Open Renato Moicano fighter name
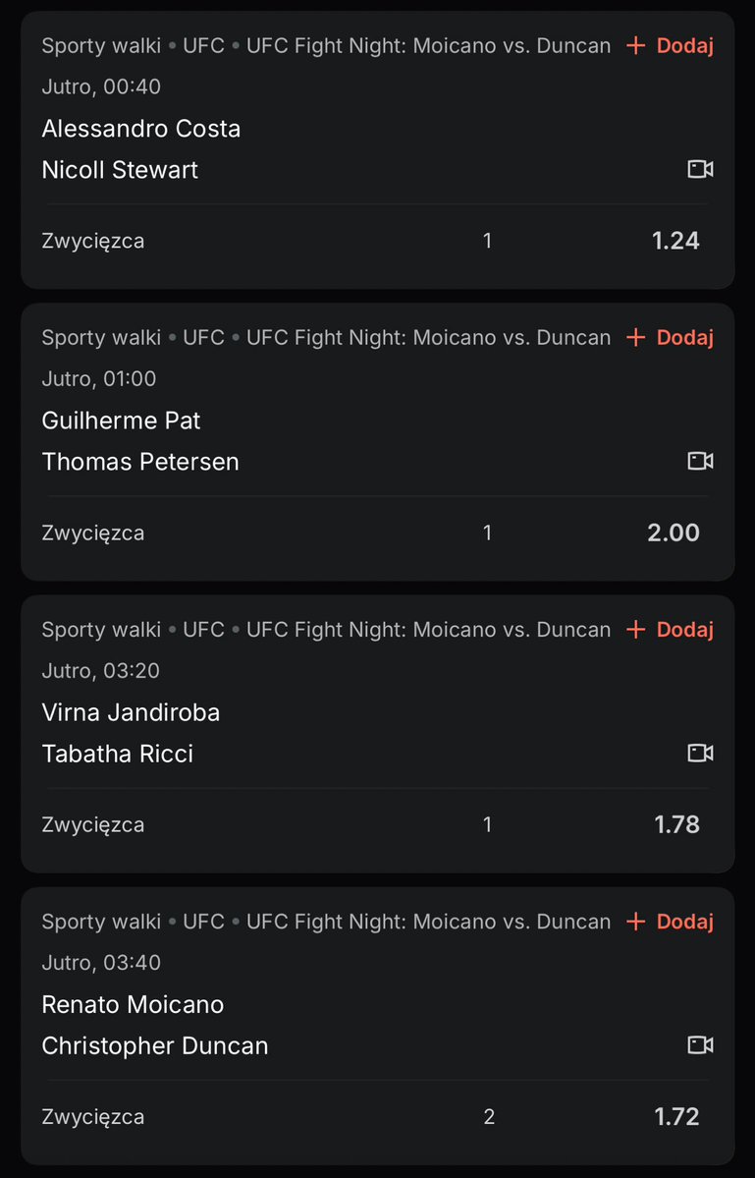 (x=133, y=1004)
